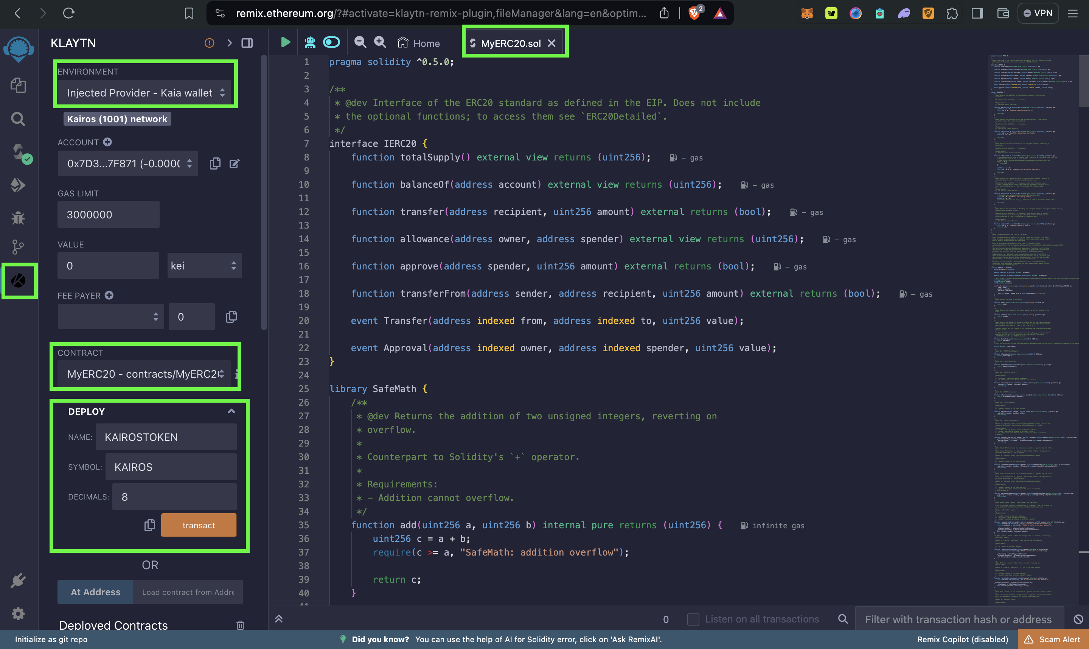Click the Gas Limit input field
The image size is (1089, 649).
coord(109,215)
